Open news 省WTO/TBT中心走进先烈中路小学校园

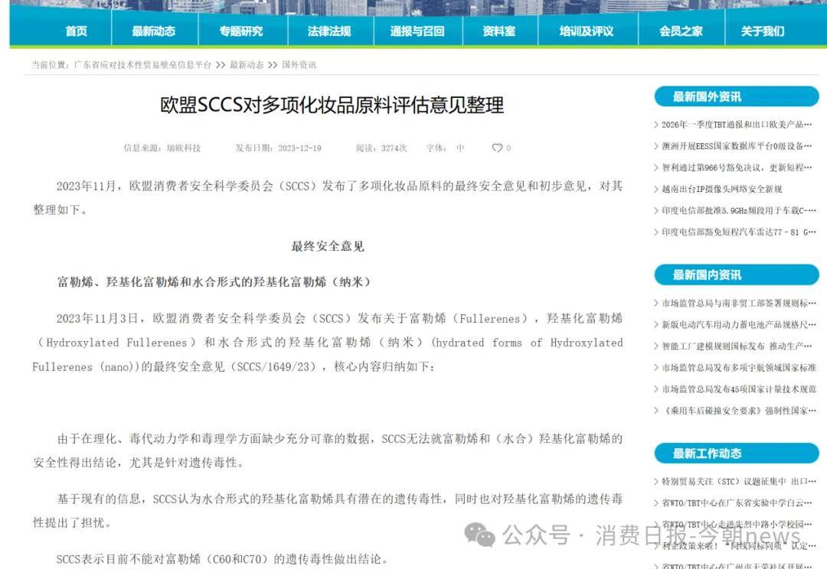(737, 524)
